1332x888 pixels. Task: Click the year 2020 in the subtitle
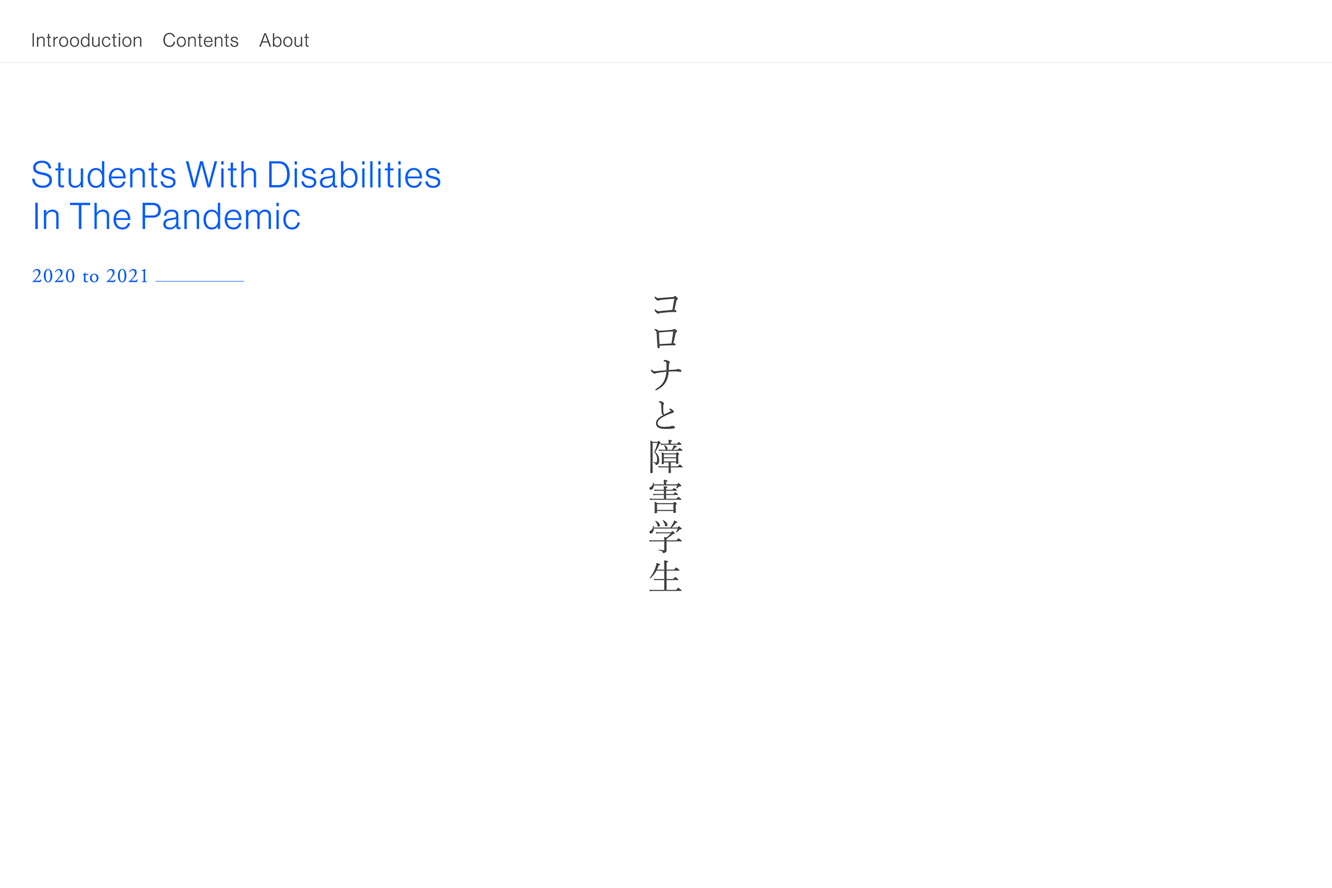53,276
